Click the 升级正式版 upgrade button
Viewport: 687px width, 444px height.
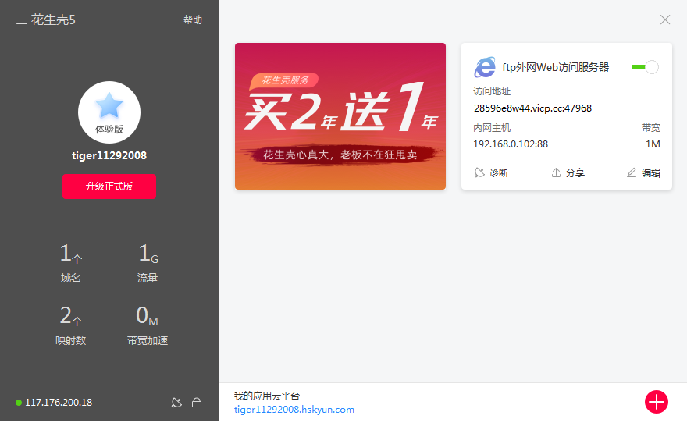[109, 186]
